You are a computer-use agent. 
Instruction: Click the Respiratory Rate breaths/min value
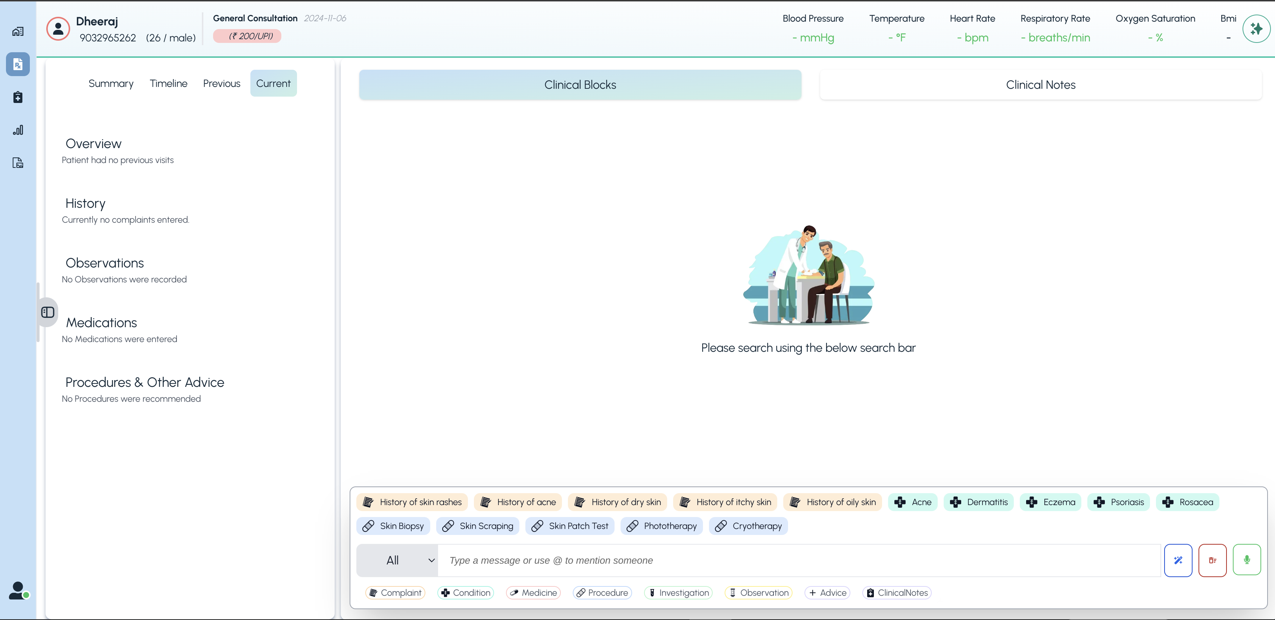[x=1055, y=38]
